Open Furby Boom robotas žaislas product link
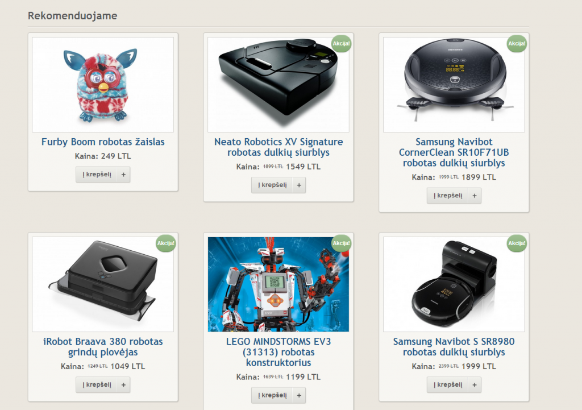582x410 pixels. (x=103, y=142)
